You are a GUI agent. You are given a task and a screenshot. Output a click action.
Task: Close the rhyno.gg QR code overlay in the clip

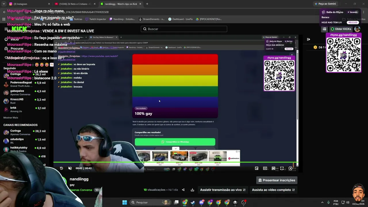point(292,55)
